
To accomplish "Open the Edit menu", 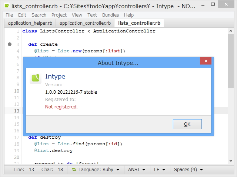I will [x=22, y=15].
